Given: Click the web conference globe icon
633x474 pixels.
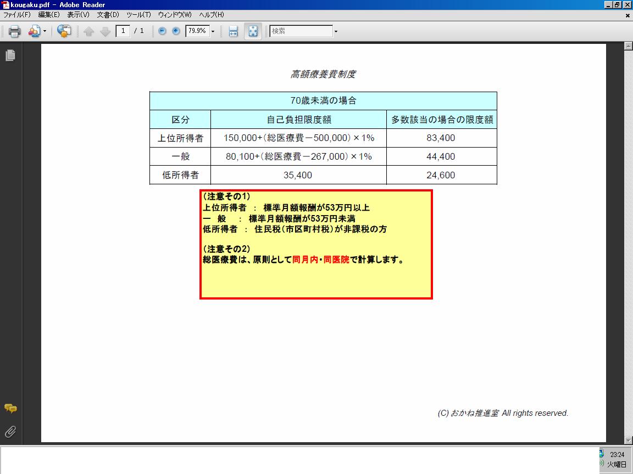Looking at the screenshot, I should pyautogui.click(x=64, y=31).
